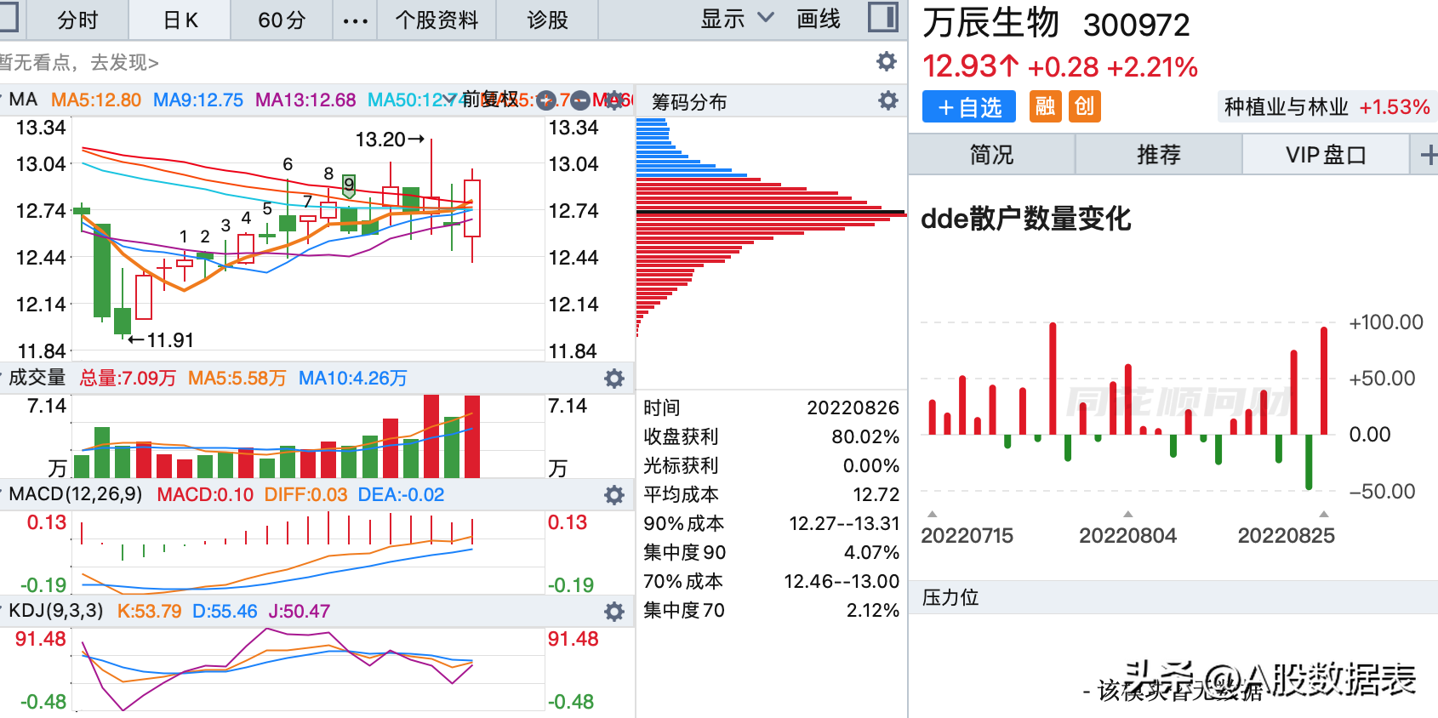
Task: Click the 总量:7.09万 volume value
Action: (128, 378)
